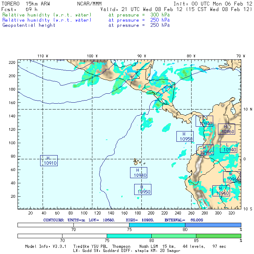The height and width of the screenshot is (254, 254).
Task: Click the 'Fcst: 69 h' forecast hour text
Action: pyautogui.click(x=19, y=9)
